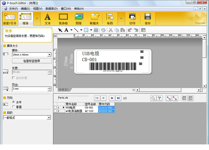Viewport: 209px width, 150px height.
Task: Click the printer icon in drawing toolbar
Action: (103, 30)
